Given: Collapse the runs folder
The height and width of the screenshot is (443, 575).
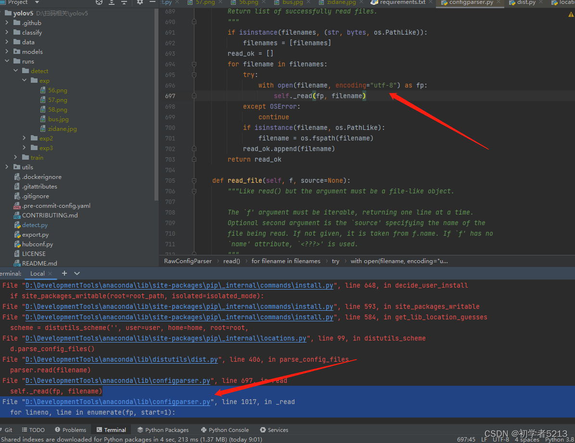Looking at the screenshot, I should click(x=7, y=61).
